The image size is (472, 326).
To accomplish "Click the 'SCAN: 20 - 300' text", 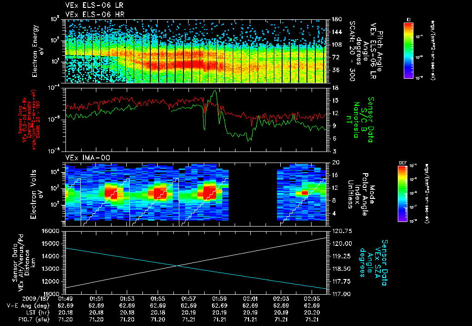I will [352, 51].
